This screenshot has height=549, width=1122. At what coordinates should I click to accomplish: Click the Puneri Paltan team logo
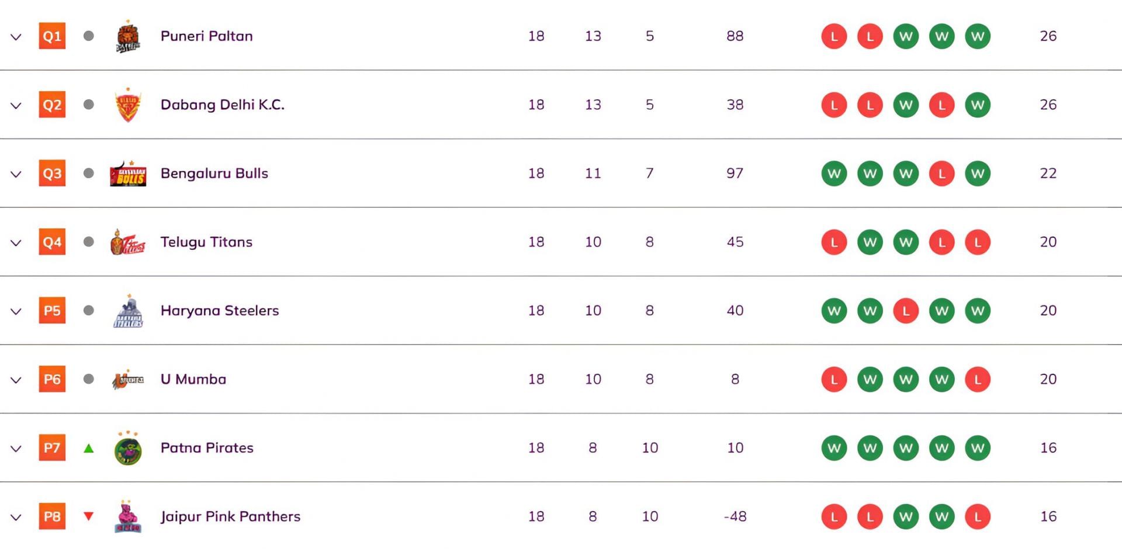[128, 37]
